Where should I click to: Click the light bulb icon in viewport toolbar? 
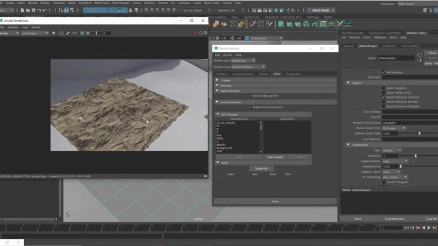pyautogui.click(x=218, y=38)
